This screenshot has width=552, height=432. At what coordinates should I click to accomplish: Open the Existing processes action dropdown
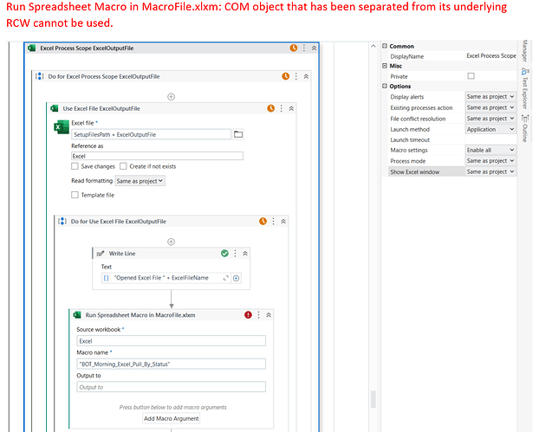click(490, 107)
